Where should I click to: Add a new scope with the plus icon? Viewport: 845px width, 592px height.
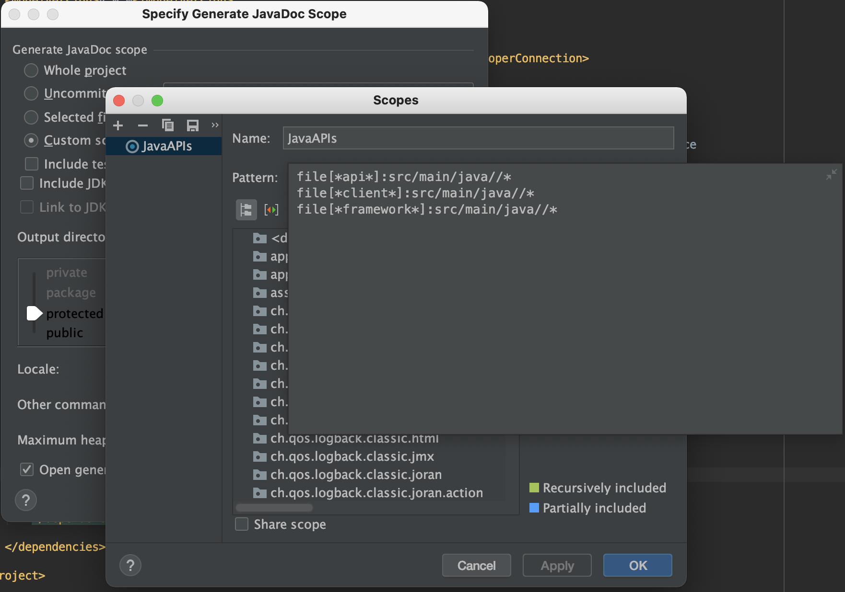[118, 125]
